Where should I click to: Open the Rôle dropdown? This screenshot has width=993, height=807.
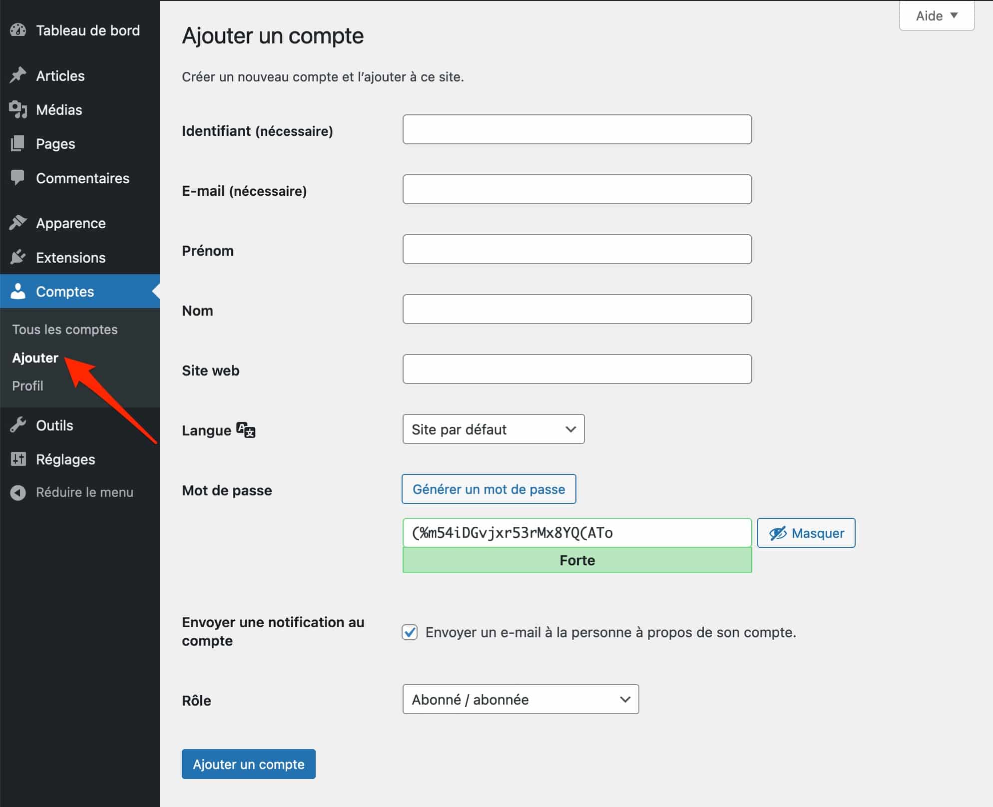pos(520,699)
